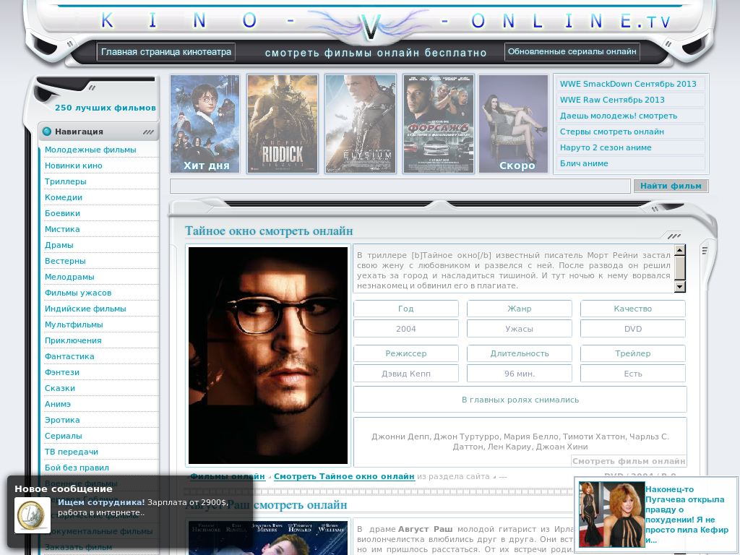This screenshot has height=555, width=740.
Task: Open the Harry Potter Хит дня poster
Action: coord(205,124)
